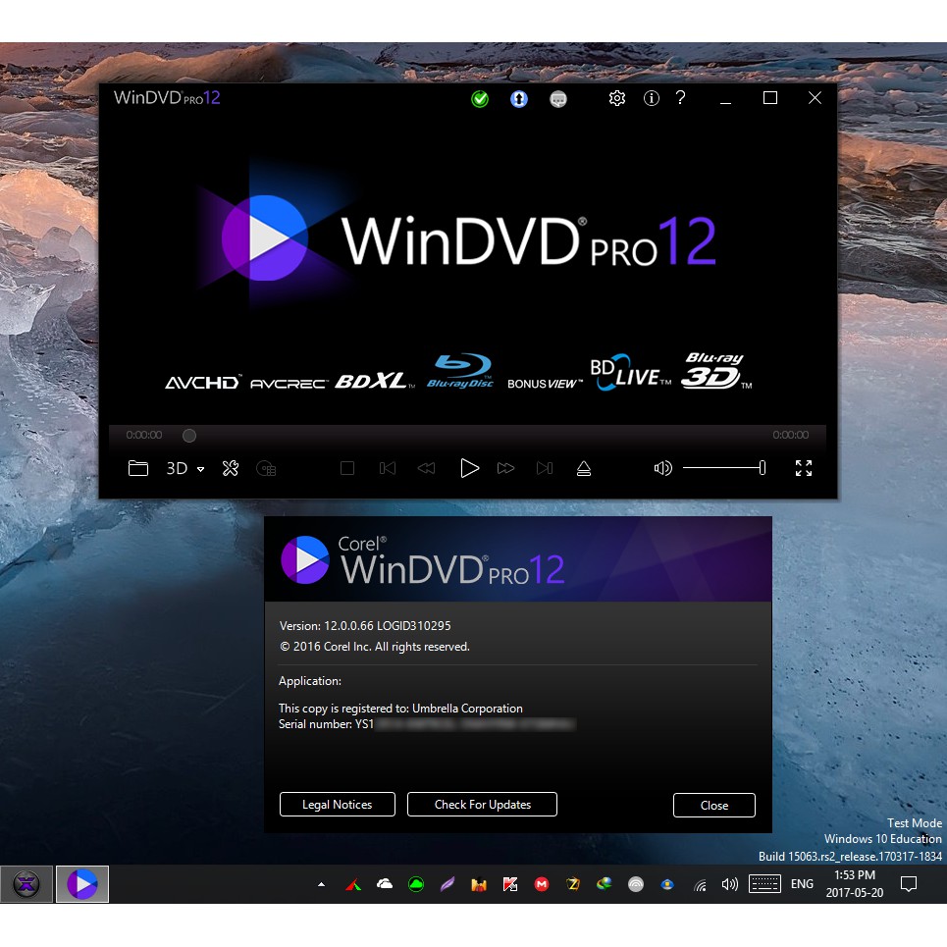Open Legal Notices in About dialog
Screen dimensions: 947x947
(337, 805)
